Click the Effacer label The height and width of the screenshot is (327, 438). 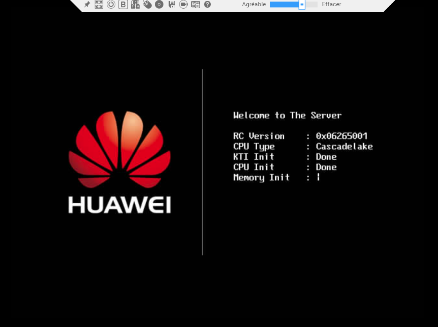[x=332, y=4]
